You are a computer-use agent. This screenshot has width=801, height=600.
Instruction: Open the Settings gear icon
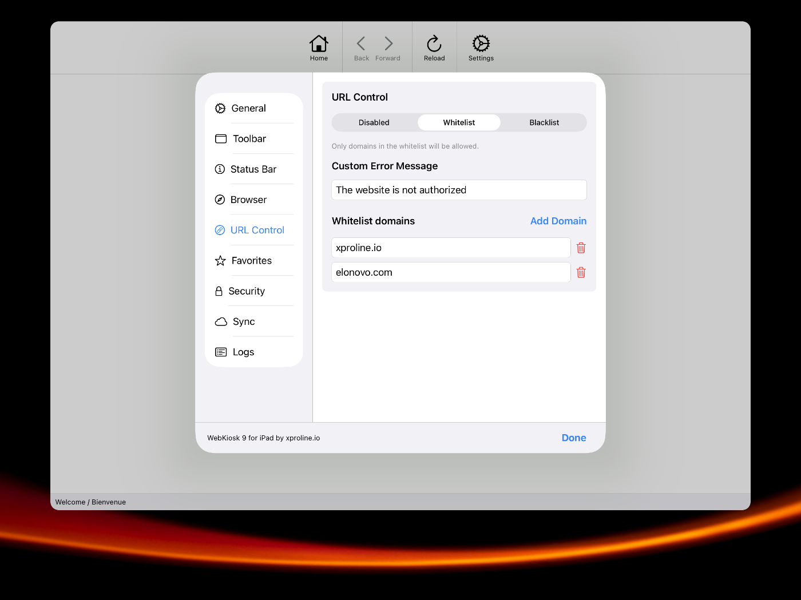coord(481,44)
